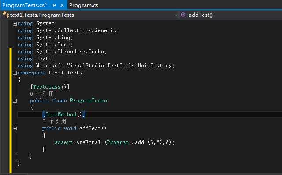Viewport: 282px width, 175px height.
Task: Click the method cube icon beside addTest()
Action: point(183,15)
